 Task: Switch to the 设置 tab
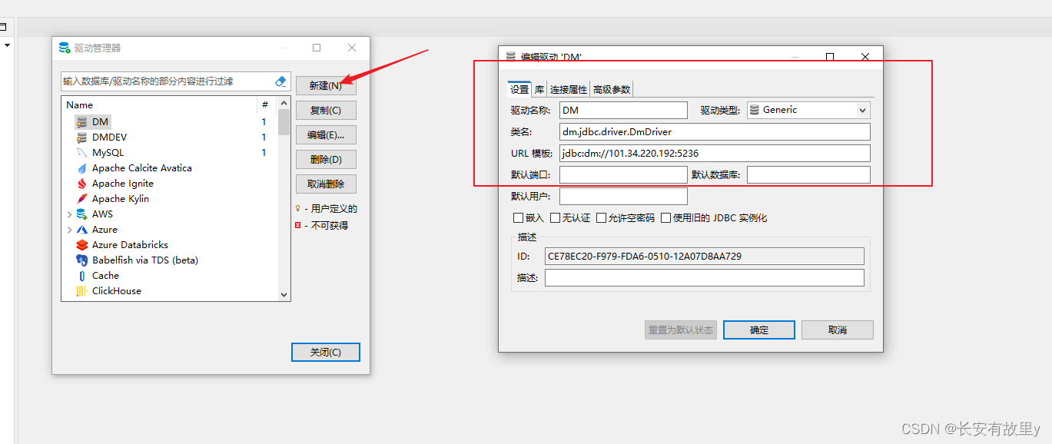[x=519, y=89]
